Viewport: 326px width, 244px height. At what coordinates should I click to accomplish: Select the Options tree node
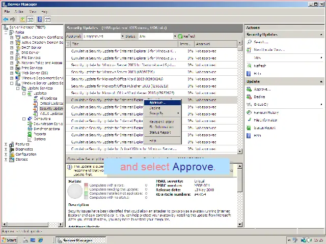(40, 139)
